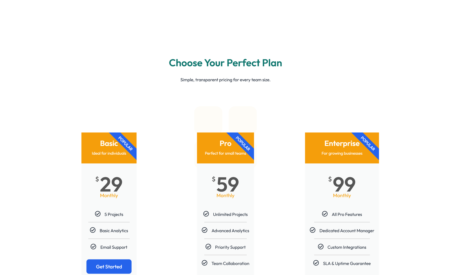This screenshot has width=451, height=275.
Task: Click the check icon next to "Priority Support"
Action: [x=208, y=247]
